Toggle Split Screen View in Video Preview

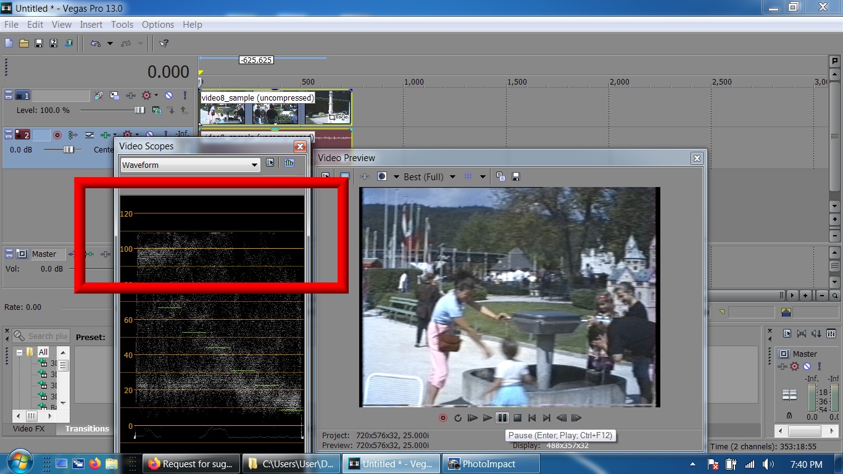[x=382, y=177]
